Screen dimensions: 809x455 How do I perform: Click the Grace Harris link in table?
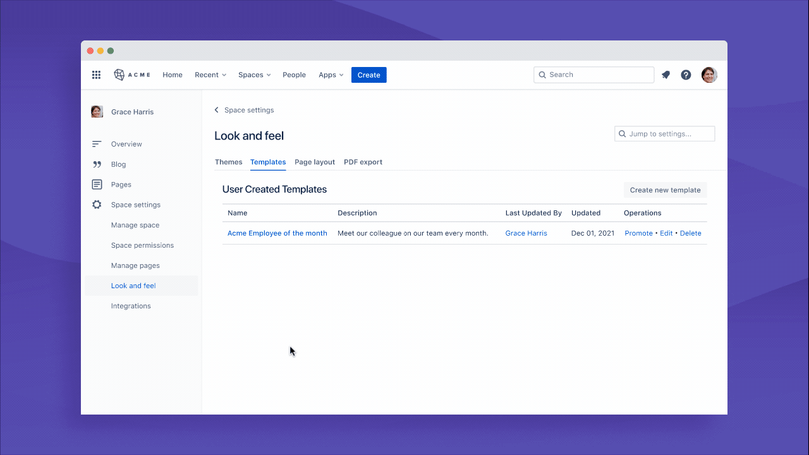pos(526,233)
